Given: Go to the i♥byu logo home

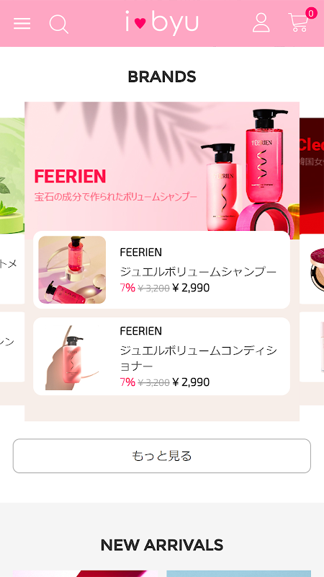Looking at the screenshot, I should [162, 23].
